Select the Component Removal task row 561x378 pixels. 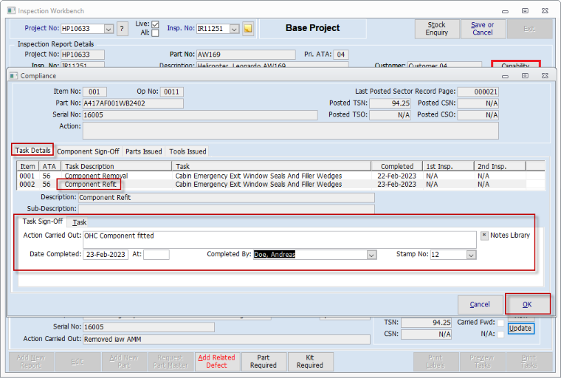coord(96,176)
